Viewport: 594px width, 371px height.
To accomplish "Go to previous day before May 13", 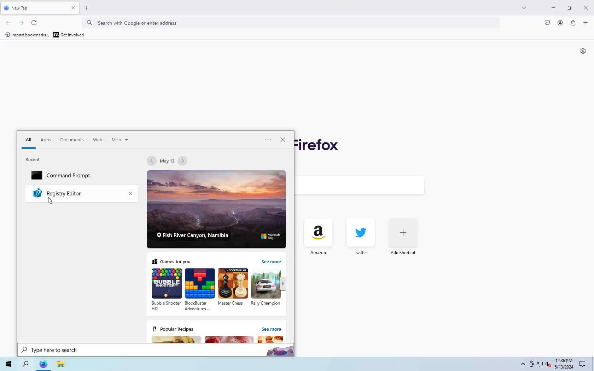I will 152,161.
